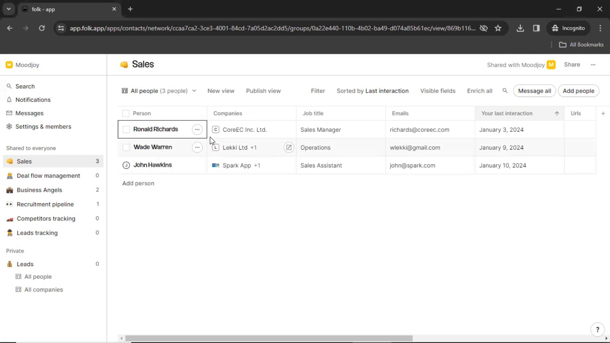Screen dimensions: 610x343
Task: Select Business Angels in sidebar
Action: [x=39, y=190]
